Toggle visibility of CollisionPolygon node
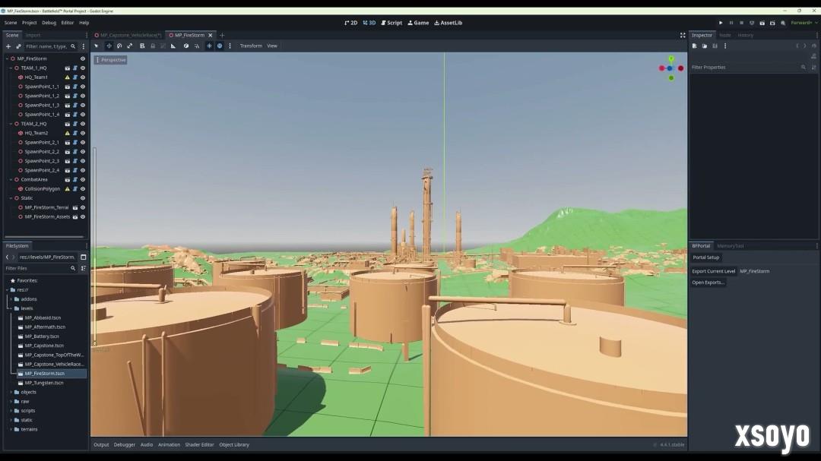The width and height of the screenshot is (821, 461). pyautogui.click(x=83, y=189)
